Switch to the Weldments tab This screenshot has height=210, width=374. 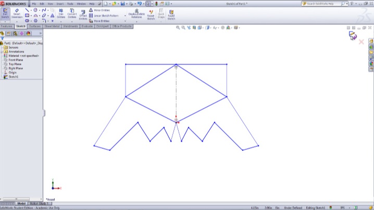(x=71, y=26)
